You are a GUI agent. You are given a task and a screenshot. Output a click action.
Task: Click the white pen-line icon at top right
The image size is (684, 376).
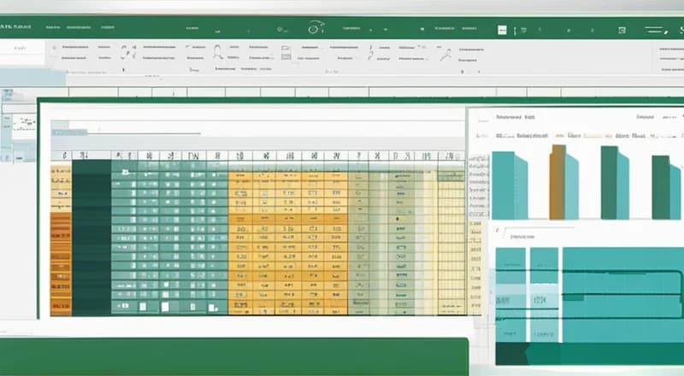click(654, 30)
